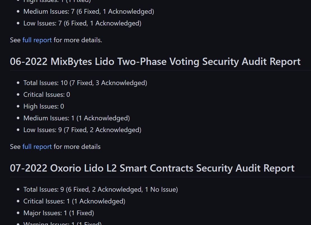This screenshot has width=311, height=225.
Task: Click '07-2022' at start of Oxorio heading
Action: [29, 168]
